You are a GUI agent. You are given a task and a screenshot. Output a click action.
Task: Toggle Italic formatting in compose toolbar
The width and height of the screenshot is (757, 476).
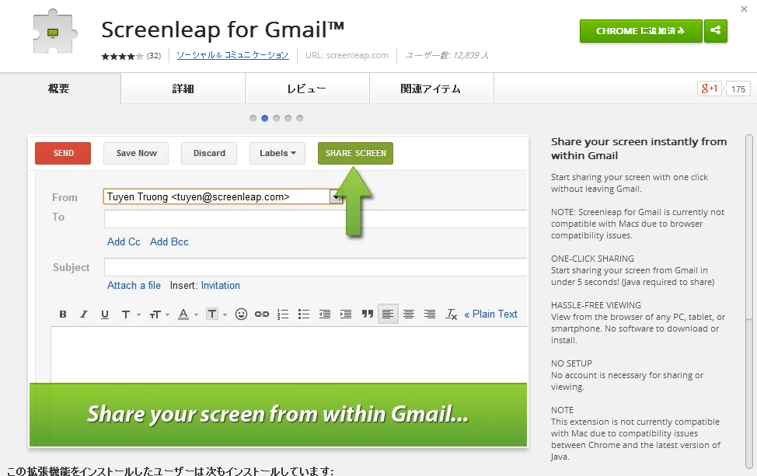click(x=83, y=314)
